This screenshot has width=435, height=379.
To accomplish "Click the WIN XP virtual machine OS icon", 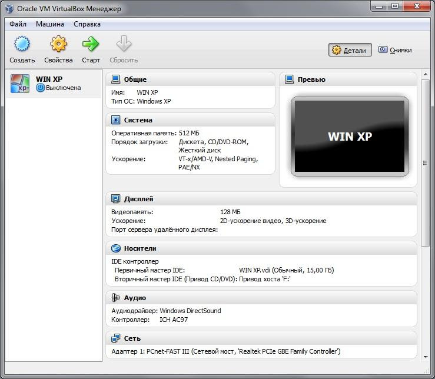I will click(x=19, y=83).
